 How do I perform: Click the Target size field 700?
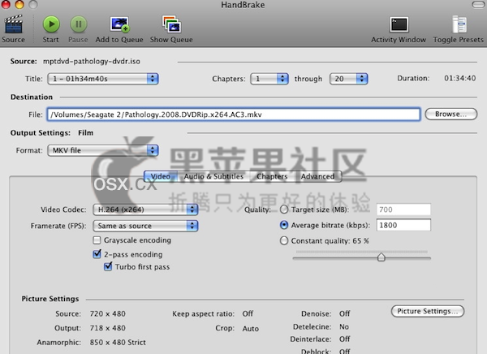403,209
